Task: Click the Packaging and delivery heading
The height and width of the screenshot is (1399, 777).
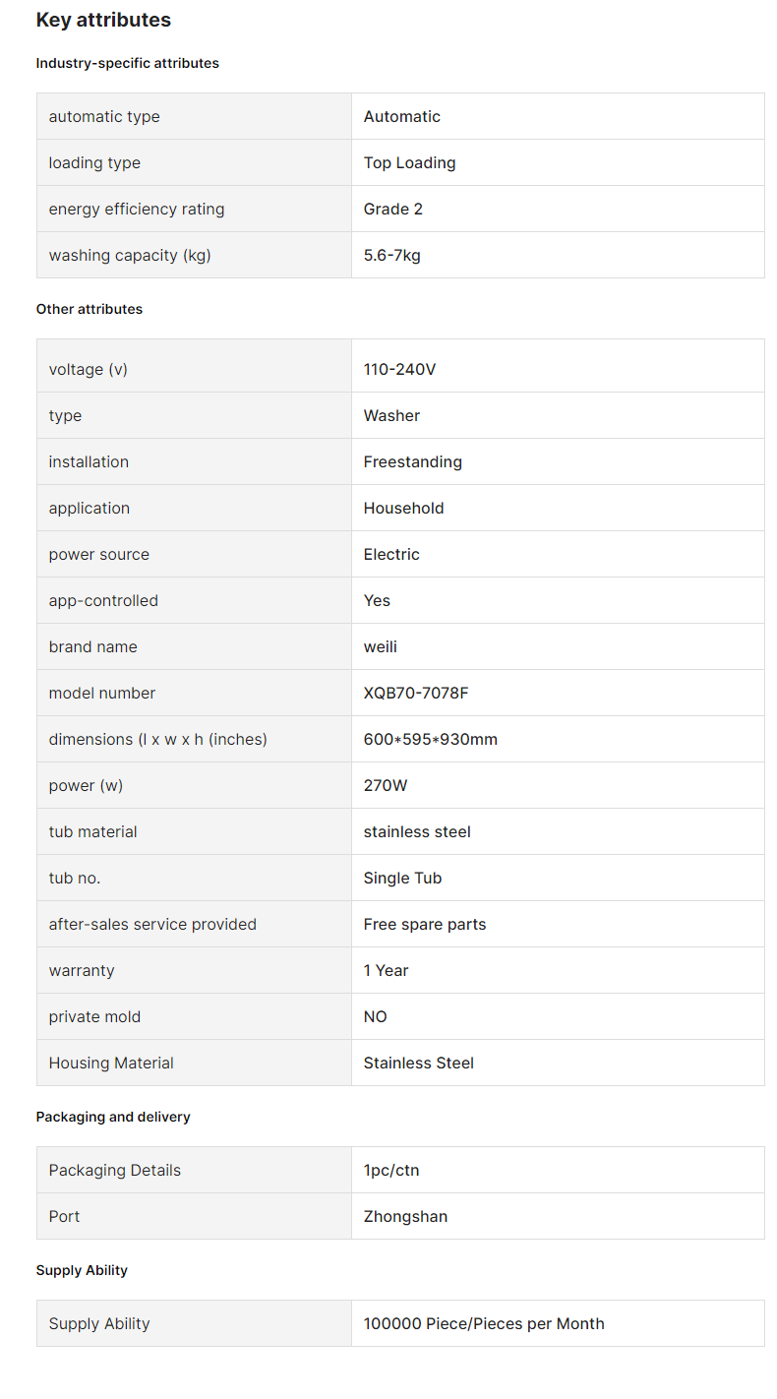Action: (113, 1117)
